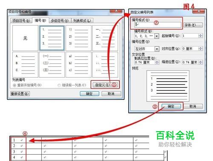The height and width of the screenshot is (161, 213).
Task: Click table cell numbered 3
Action: point(18,152)
